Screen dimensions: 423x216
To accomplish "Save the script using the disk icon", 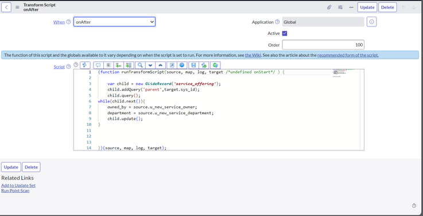I will click(193, 65).
